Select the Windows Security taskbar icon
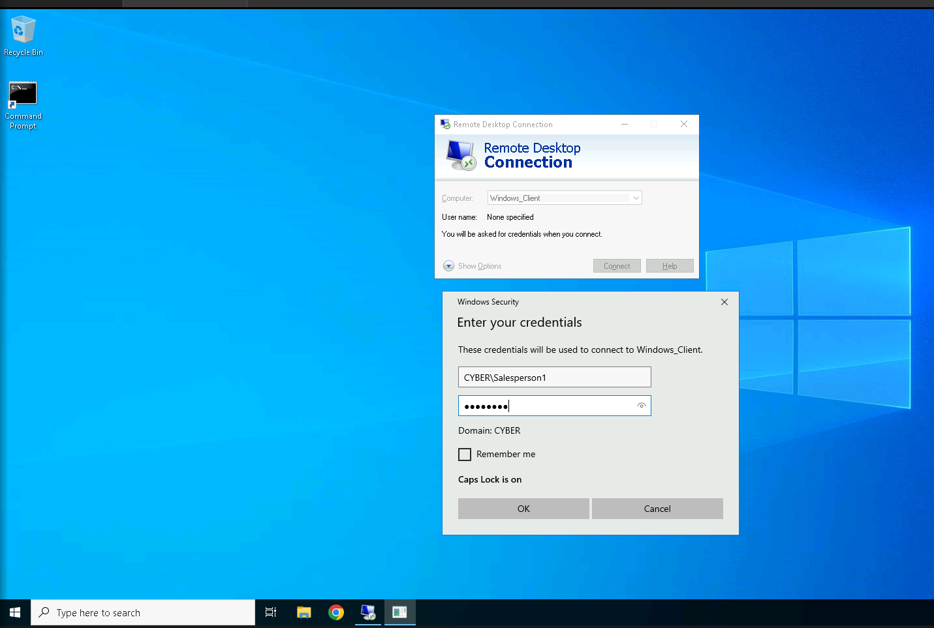The image size is (934, 628). [400, 612]
